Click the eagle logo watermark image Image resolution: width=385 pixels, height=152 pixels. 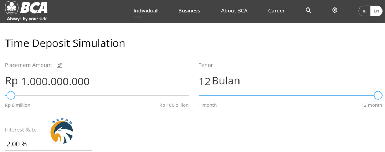pos(62,131)
